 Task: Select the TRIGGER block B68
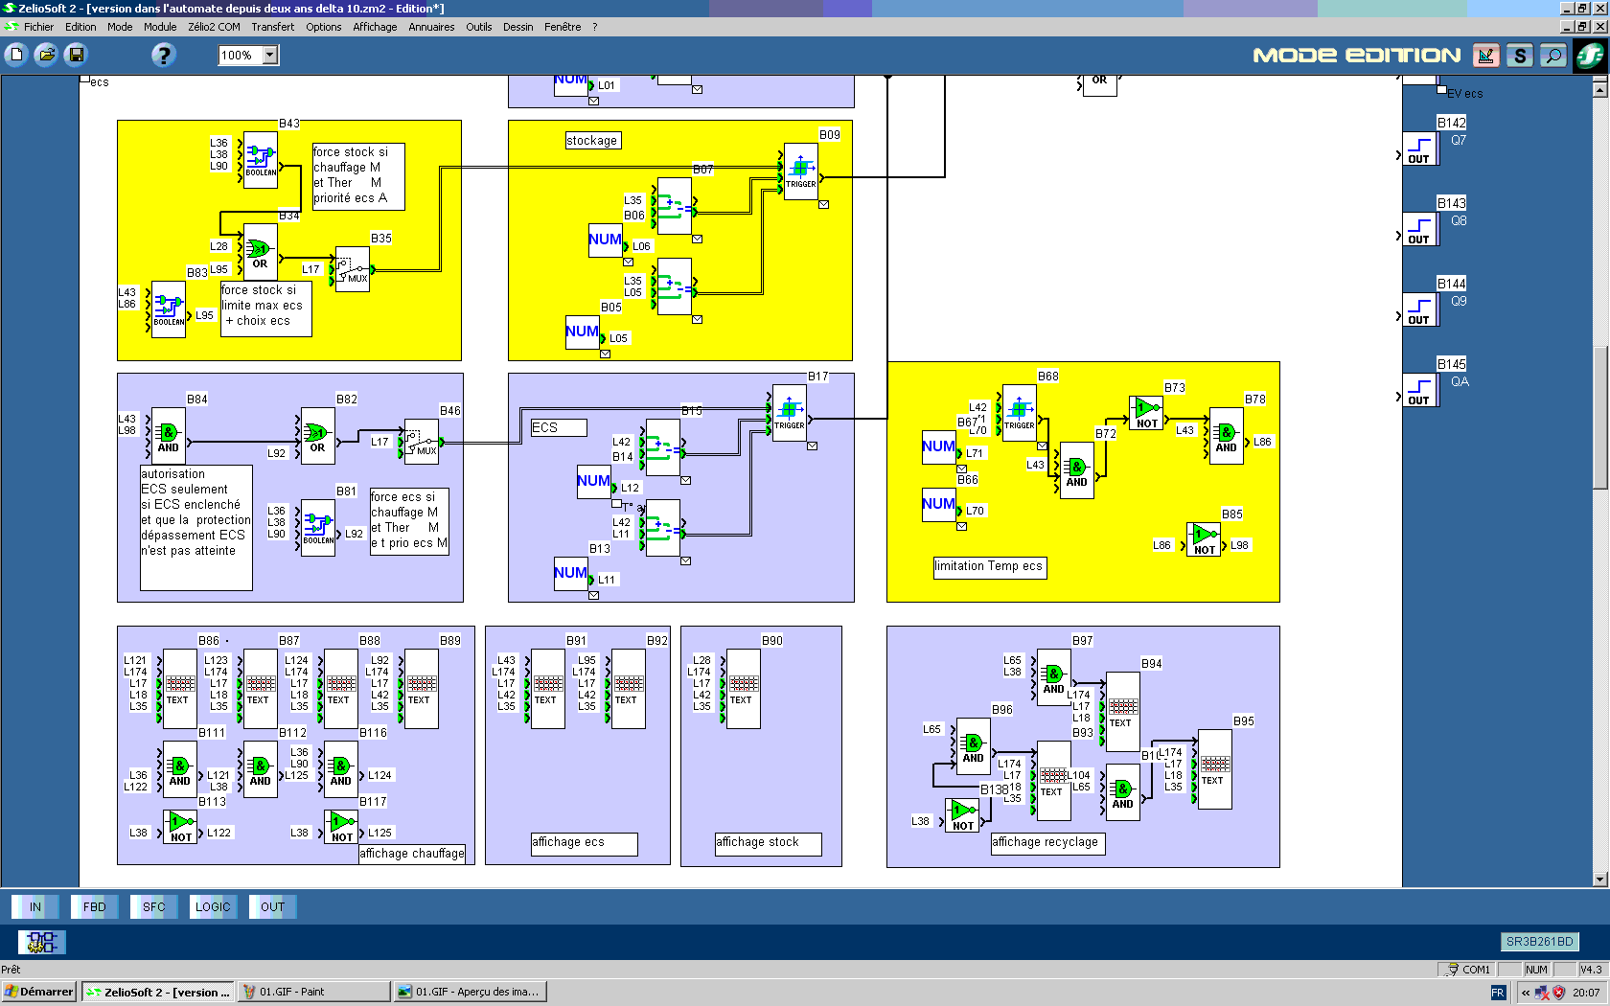coord(1020,413)
